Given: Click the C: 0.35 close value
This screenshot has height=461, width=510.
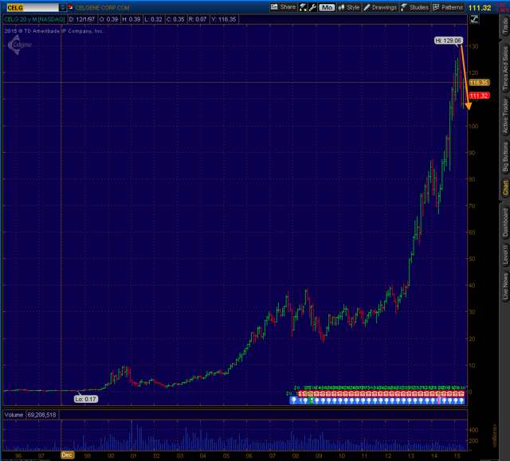Looking at the screenshot, I should coord(175,19).
